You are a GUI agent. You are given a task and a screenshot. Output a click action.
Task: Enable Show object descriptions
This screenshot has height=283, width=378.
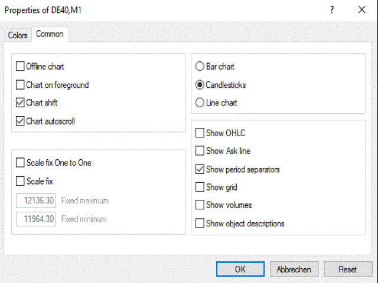200,223
